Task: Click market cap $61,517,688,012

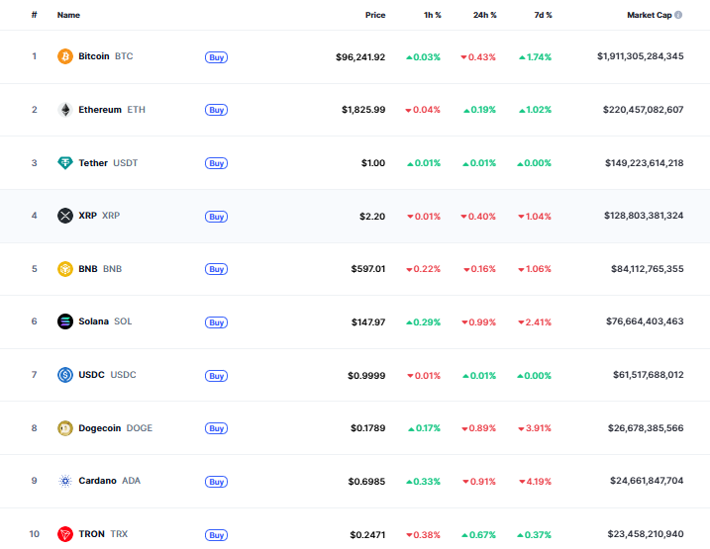Action: tap(649, 375)
